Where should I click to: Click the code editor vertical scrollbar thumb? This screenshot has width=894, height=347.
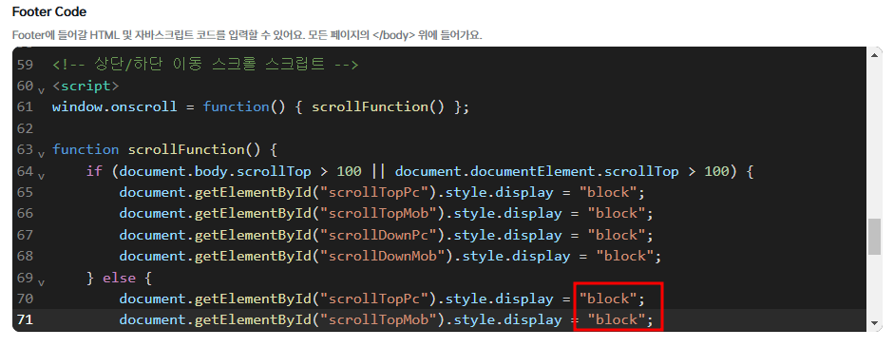click(875, 237)
